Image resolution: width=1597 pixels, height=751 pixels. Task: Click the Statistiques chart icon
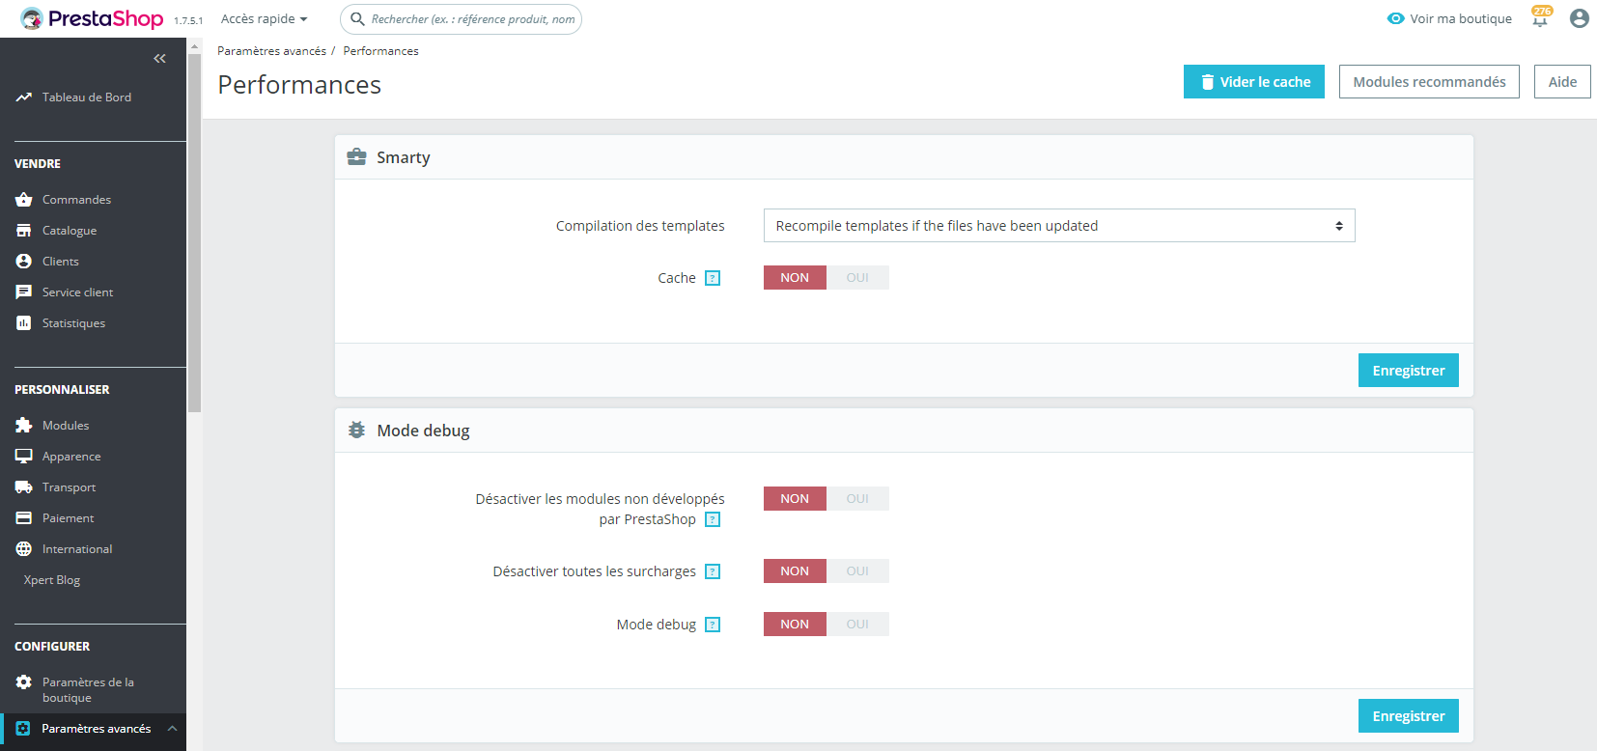(24, 323)
